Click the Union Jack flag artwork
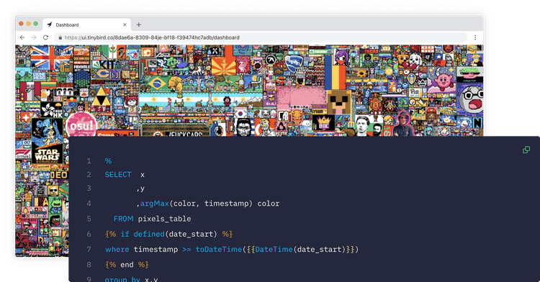The image size is (540, 282). [50, 58]
